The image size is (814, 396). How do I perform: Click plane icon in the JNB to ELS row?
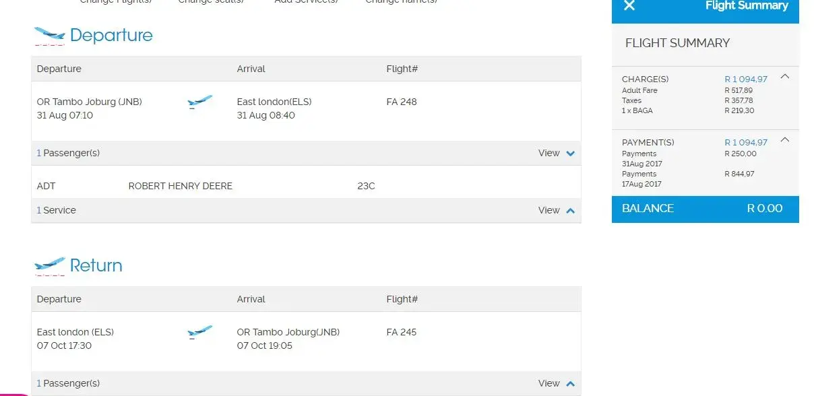coord(199,102)
